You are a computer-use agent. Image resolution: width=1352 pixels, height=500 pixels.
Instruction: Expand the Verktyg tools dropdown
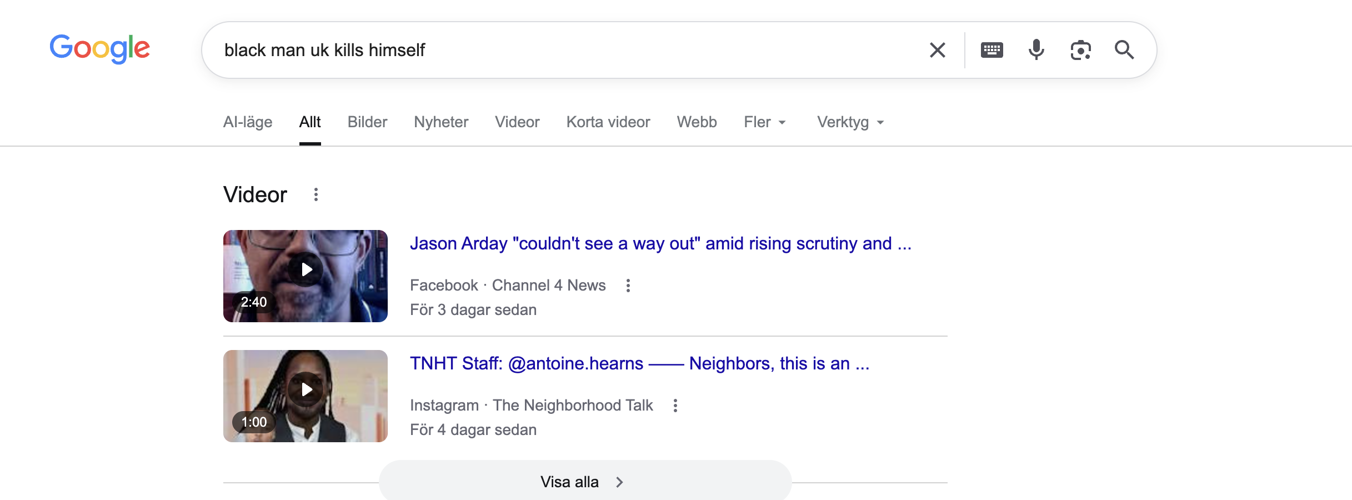point(850,122)
